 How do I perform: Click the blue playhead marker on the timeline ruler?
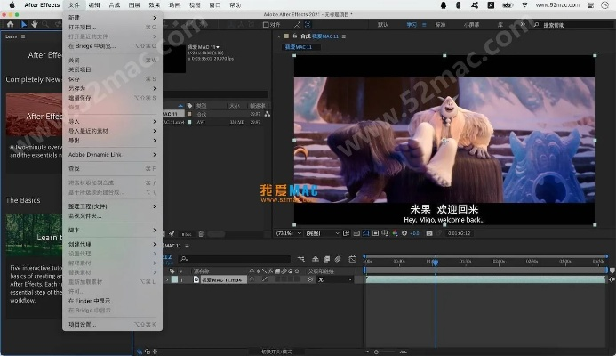click(435, 262)
